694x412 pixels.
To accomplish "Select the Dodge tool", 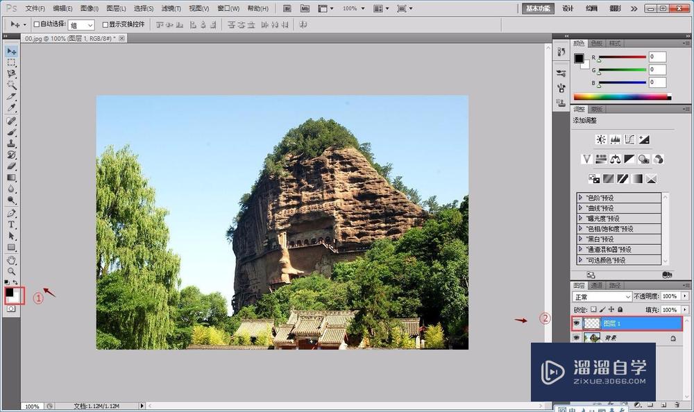I will [x=12, y=200].
